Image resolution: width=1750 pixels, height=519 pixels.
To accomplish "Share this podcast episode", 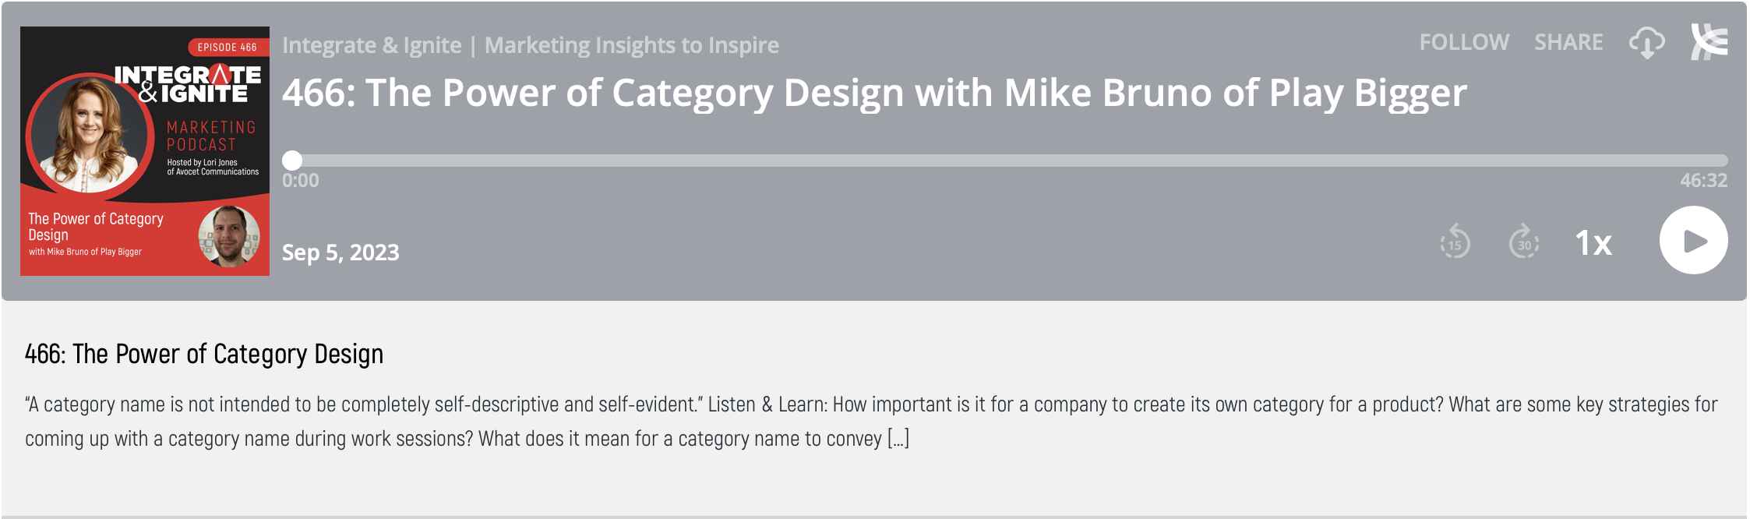I will pyautogui.click(x=1568, y=42).
